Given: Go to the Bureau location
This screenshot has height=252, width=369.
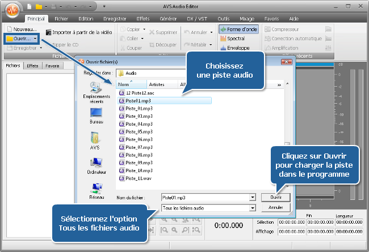Looking at the screenshot, I should (x=96, y=112).
